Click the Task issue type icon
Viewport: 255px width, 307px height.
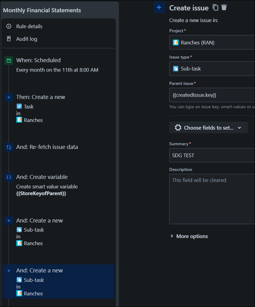[x=19, y=106]
